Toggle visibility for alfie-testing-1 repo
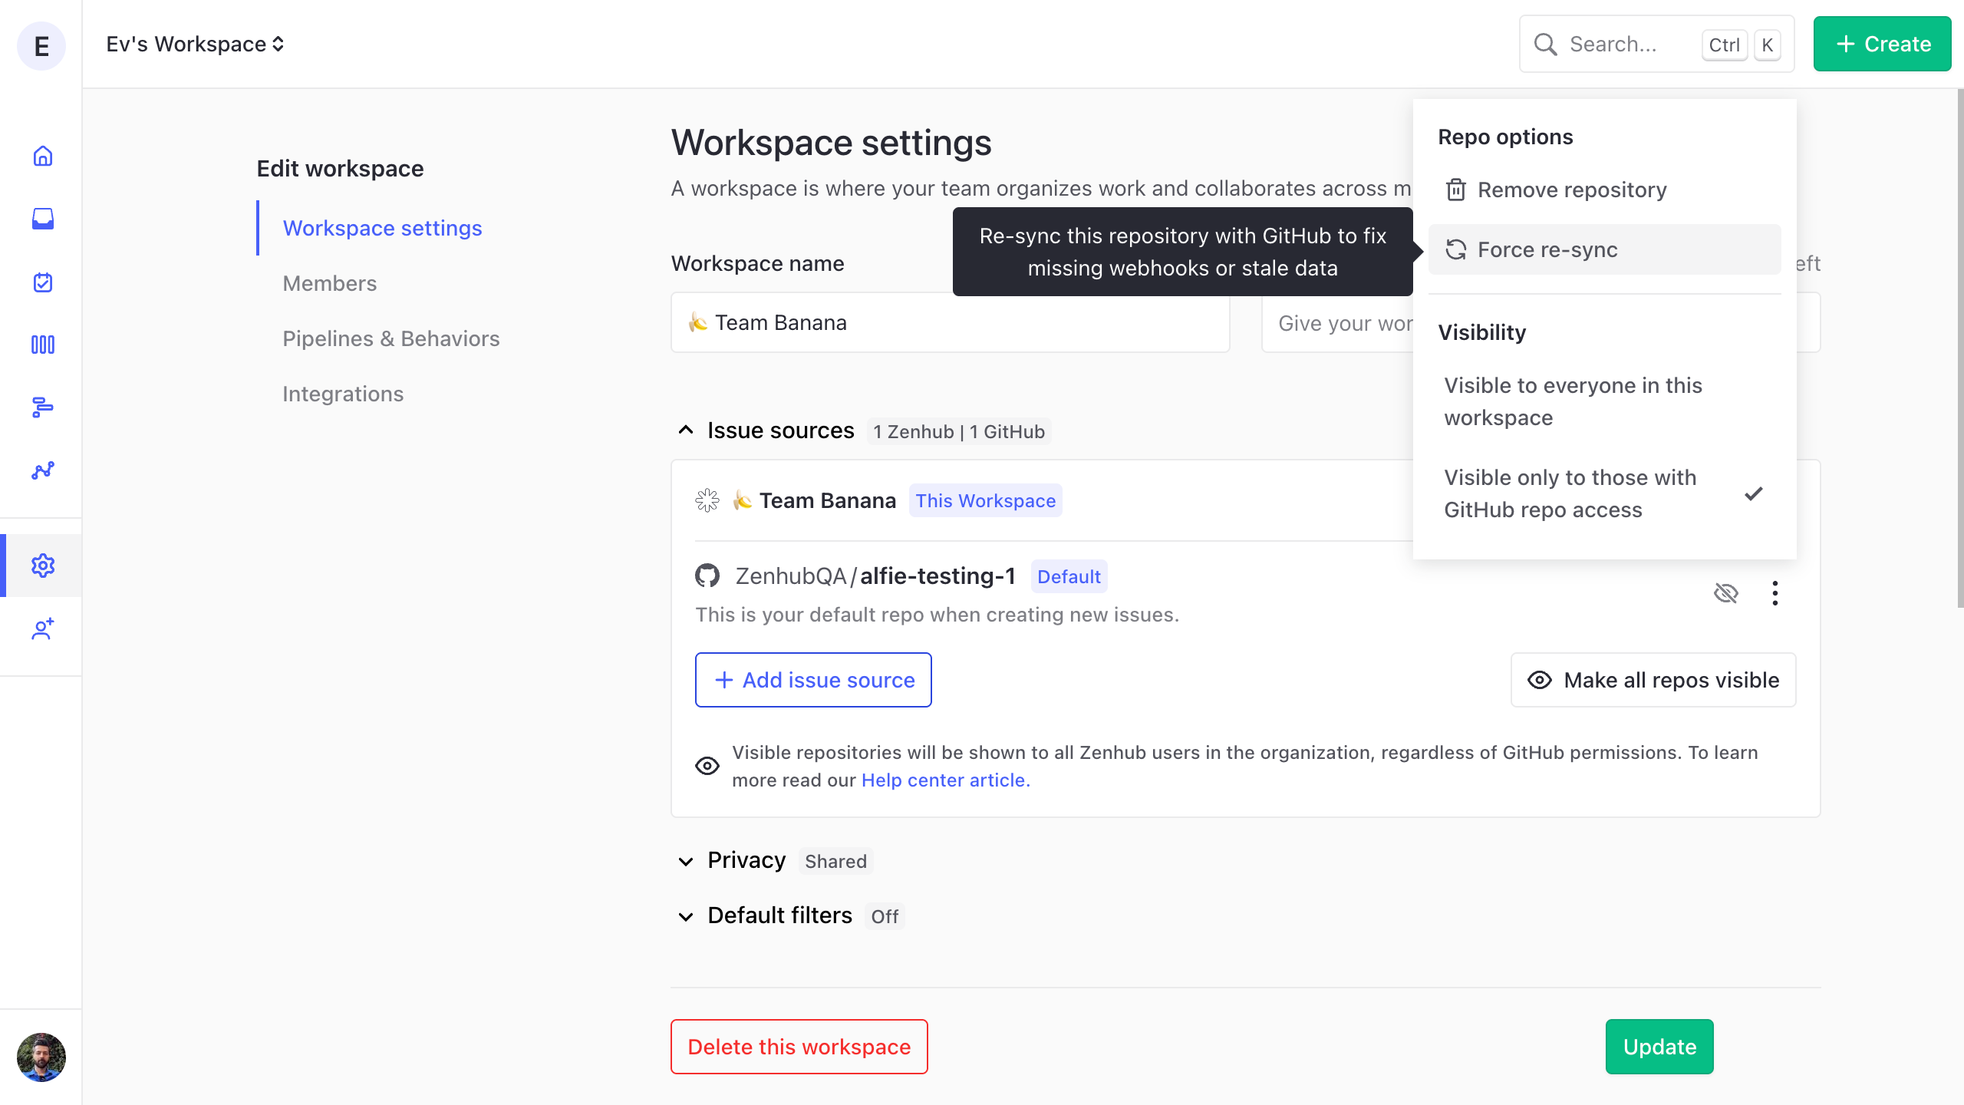 click(x=1726, y=593)
